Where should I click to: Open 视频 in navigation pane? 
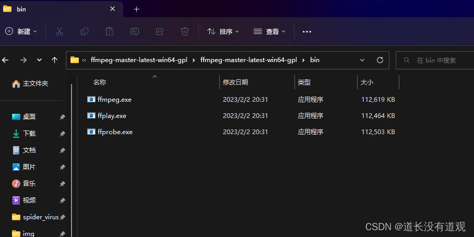(23, 200)
